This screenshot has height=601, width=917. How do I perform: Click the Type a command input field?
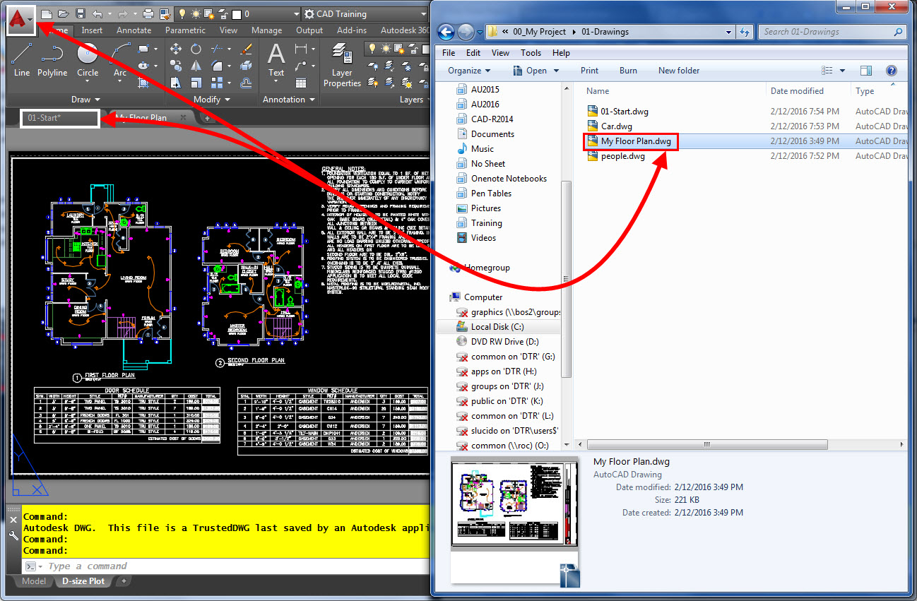pyautogui.click(x=226, y=566)
